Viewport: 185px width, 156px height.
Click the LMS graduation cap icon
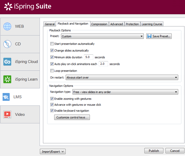[x=6, y=97]
